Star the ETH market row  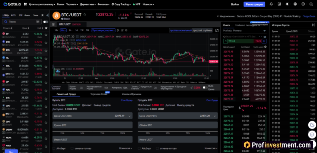tap(46, 43)
